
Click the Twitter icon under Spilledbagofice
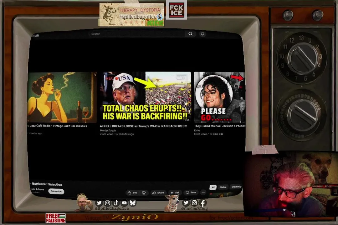coord(99,203)
